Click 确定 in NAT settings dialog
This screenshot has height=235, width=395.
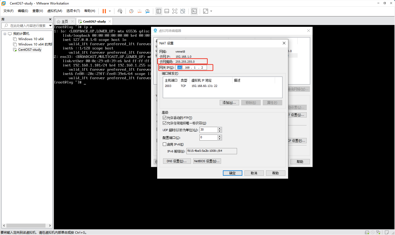(232, 173)
